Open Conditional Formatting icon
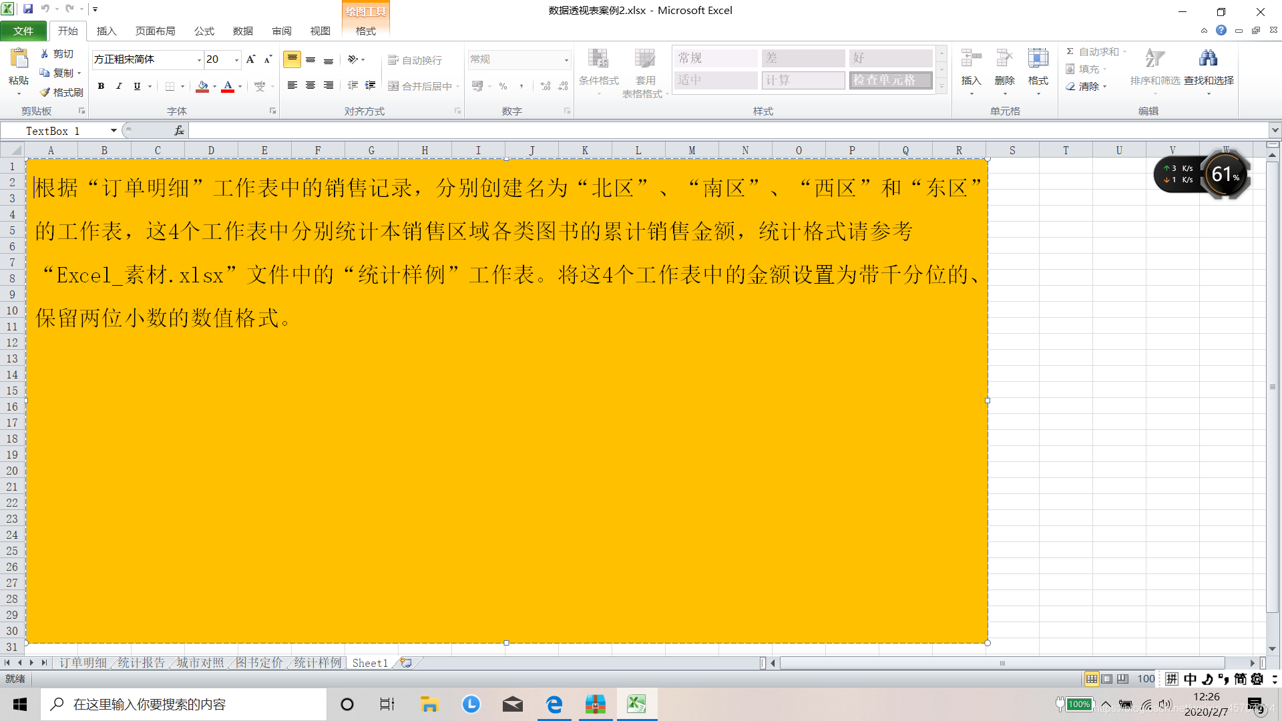 point(598,59)
